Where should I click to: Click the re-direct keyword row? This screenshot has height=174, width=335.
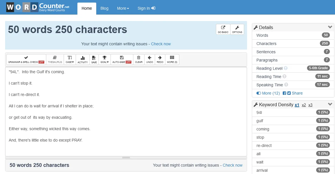coord(293,146)
